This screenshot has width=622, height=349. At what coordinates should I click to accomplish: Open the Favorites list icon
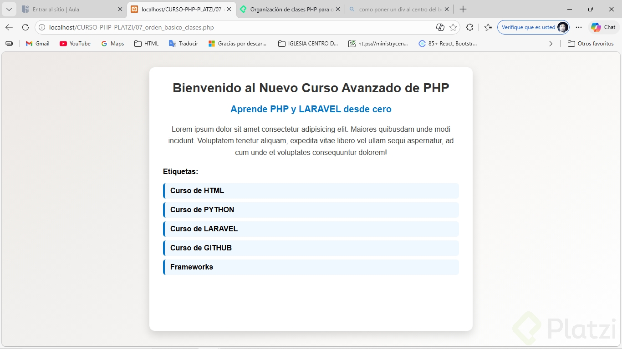(x=488, y=27)
